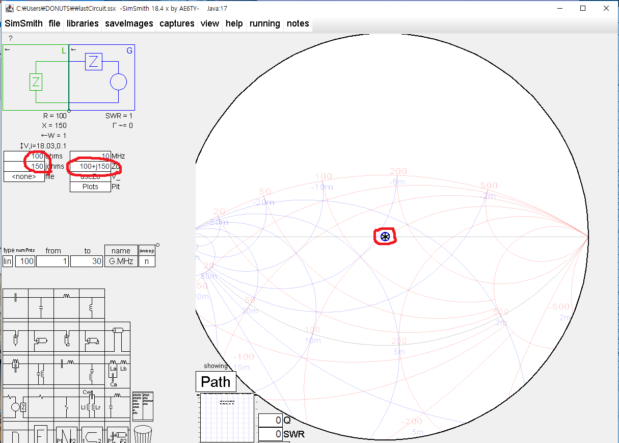This screenshot has height=443, width=619.
Task: Click the generator MHz frequency field
Action: (x=90, y=156)
